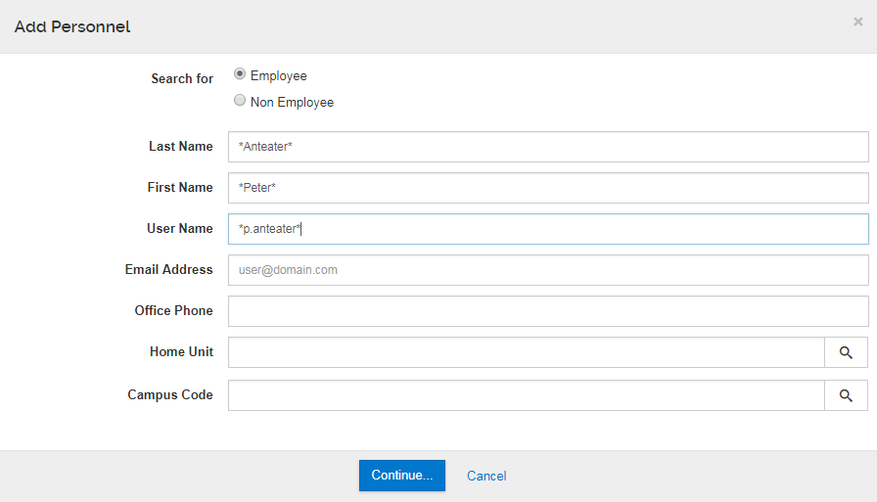Click the First Name field containing *Peter*
877x502 pixels.
548,188
